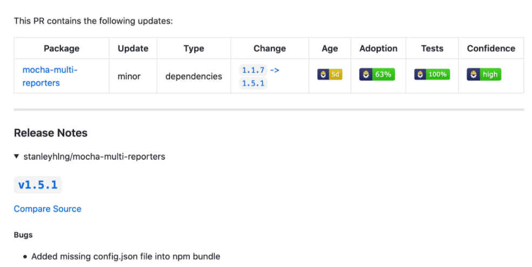Collapse the release notes disclosure triangle
Viewport: 532px width, 267px height.
tap(16, 156)
